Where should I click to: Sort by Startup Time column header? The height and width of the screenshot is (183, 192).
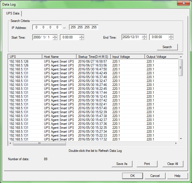(93, 57)
